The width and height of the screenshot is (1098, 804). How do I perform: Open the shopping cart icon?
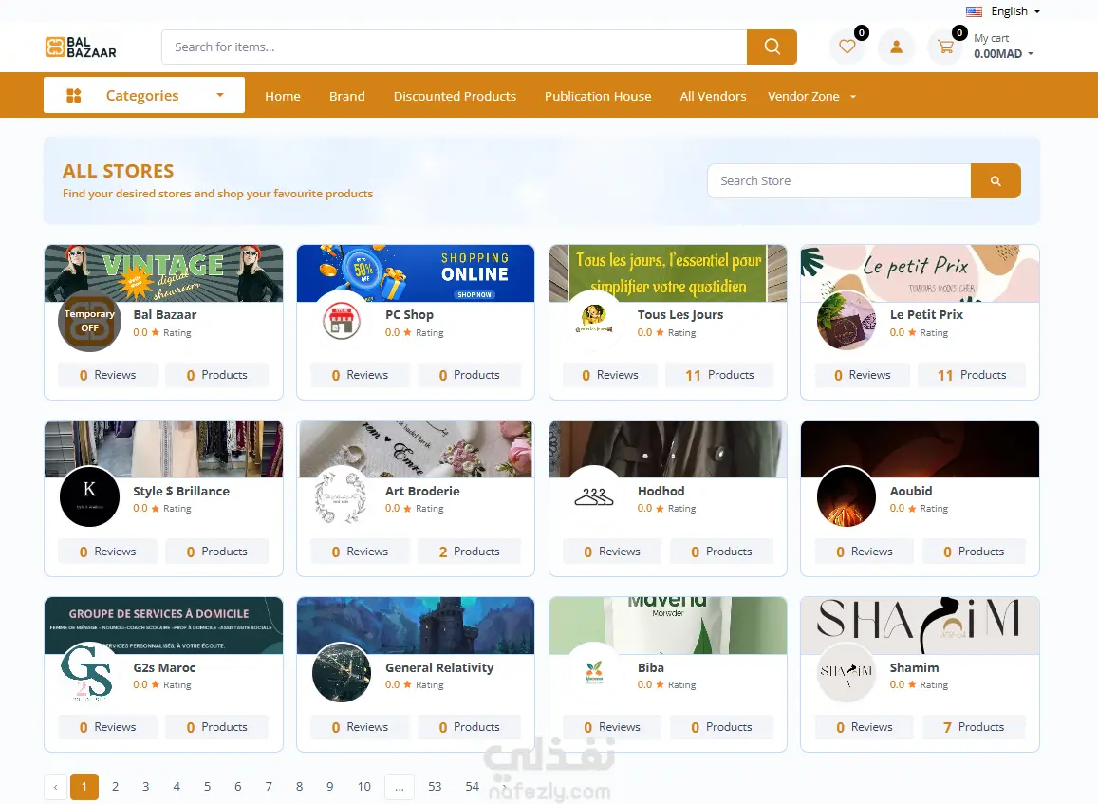pyautogui.click(x=945, y=47)
